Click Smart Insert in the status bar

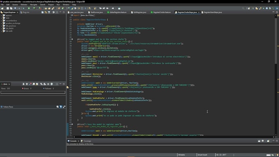(202, 155)
